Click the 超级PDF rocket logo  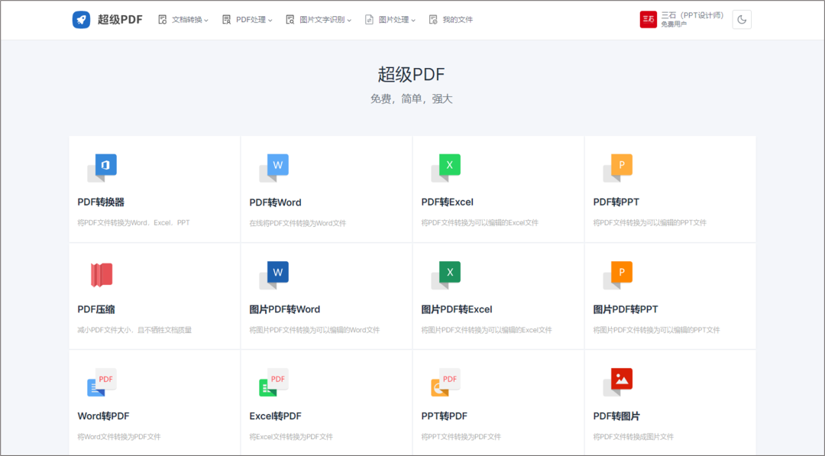coord(81,20)
